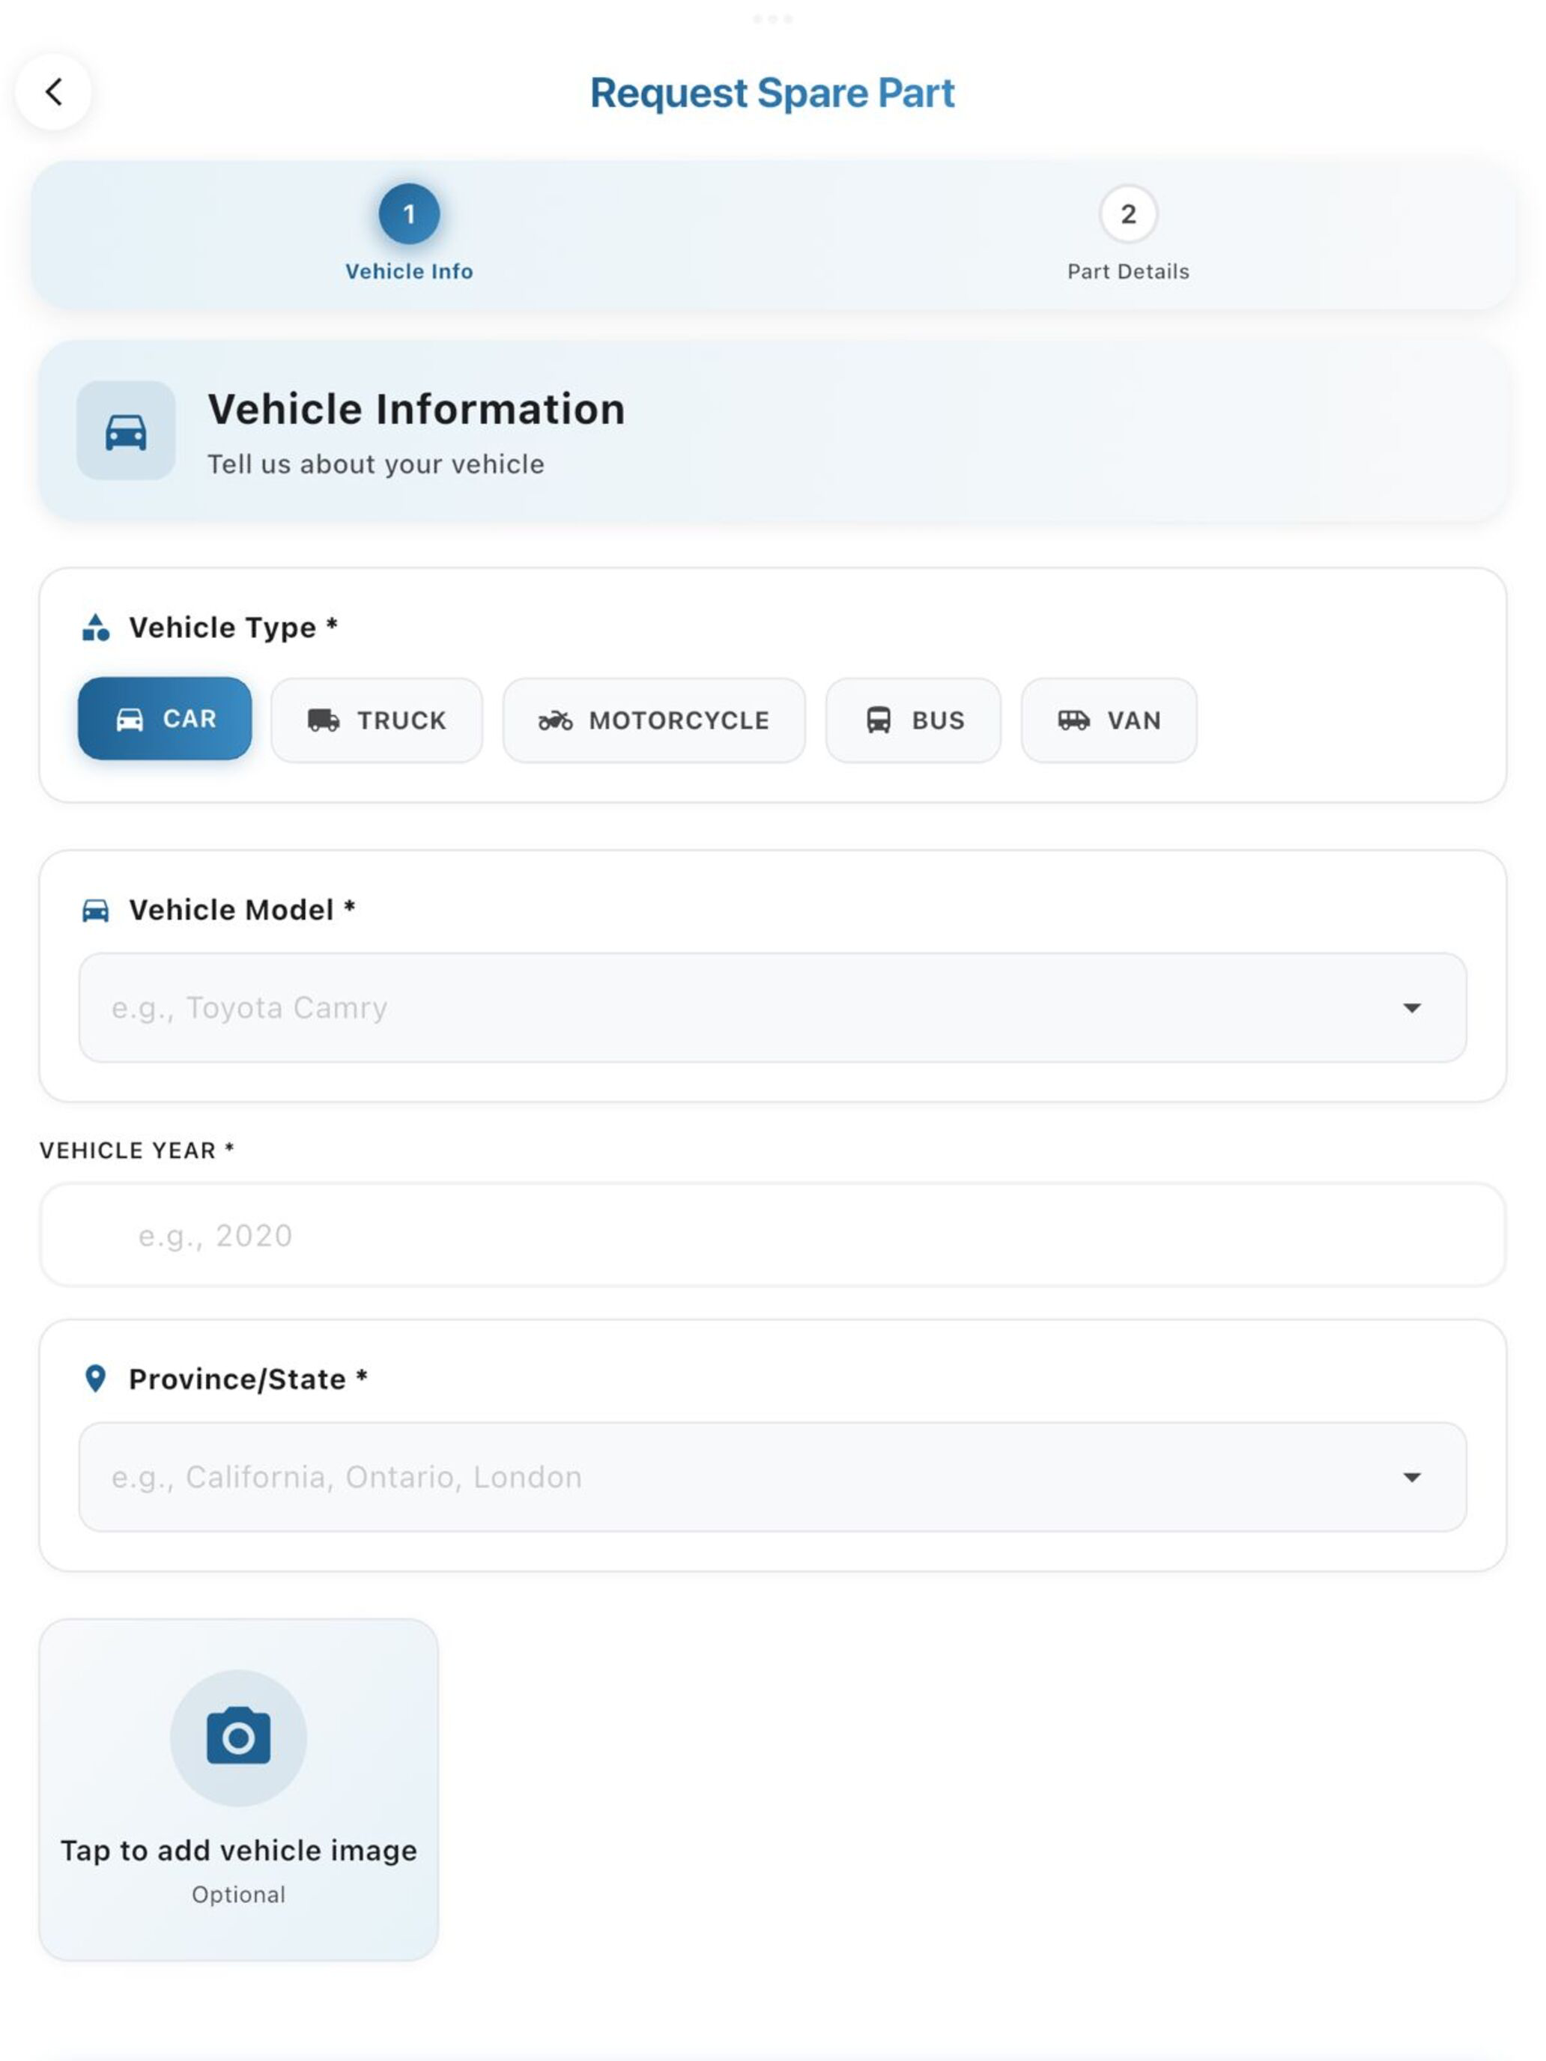Focus the Vehicle Year input field

(x=772, y=1234)
